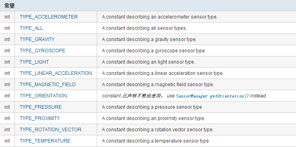Select the TYPE_PROXIMITY link
296x147 pixels.
(40, 118)
